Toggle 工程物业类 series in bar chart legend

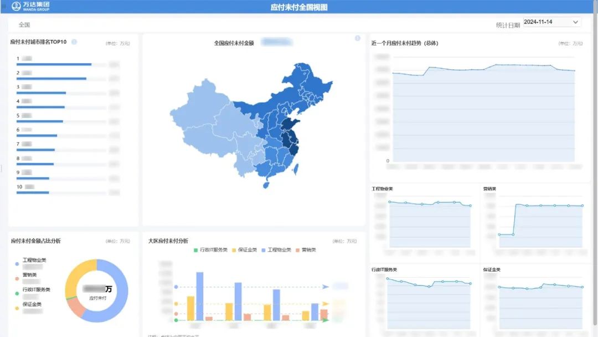point(276,250)
